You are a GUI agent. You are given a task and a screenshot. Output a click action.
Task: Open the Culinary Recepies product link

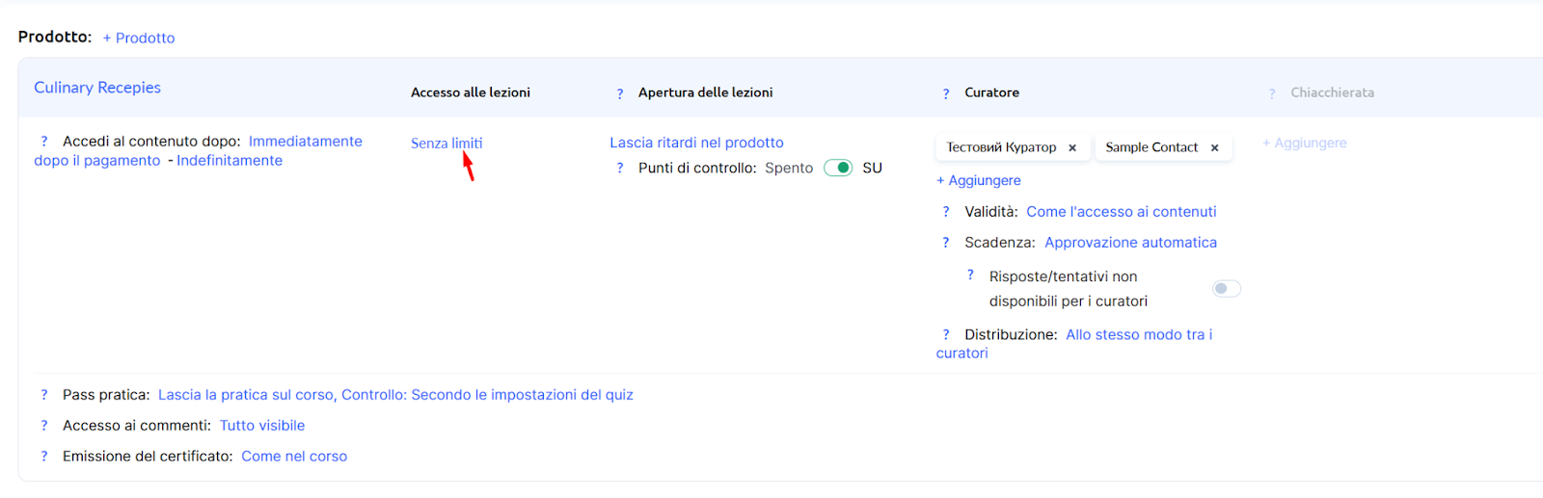coord(97,88)
